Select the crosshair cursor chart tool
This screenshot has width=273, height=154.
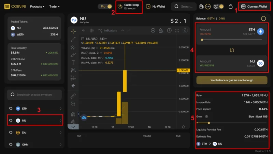coord(73,31)
